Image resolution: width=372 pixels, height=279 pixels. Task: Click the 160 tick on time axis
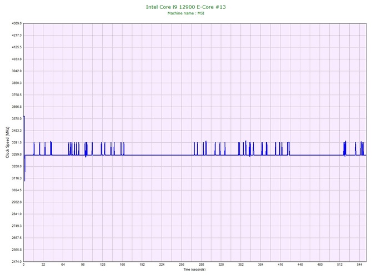(x=122, y=265)
